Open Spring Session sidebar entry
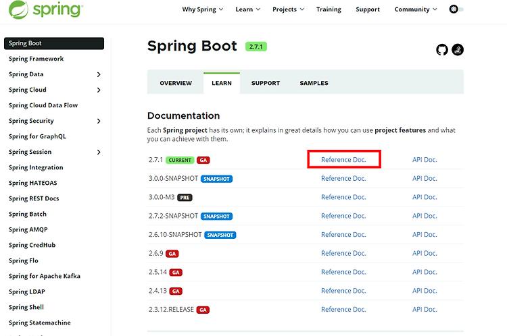Image resolution: width=507 pixels, height=336 pixels. coord(30,152)
